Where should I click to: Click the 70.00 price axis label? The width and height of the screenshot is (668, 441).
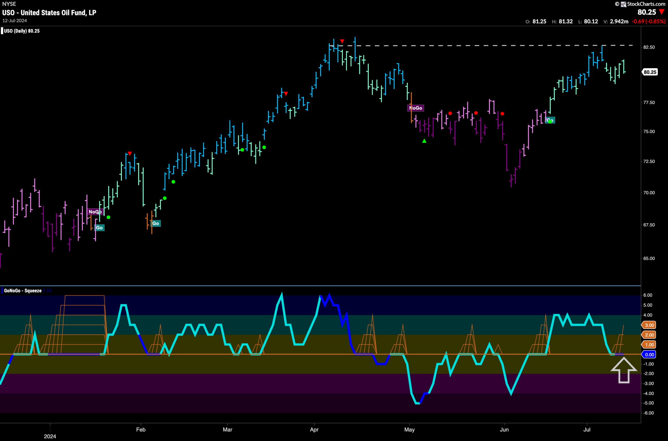coord(649,193)
